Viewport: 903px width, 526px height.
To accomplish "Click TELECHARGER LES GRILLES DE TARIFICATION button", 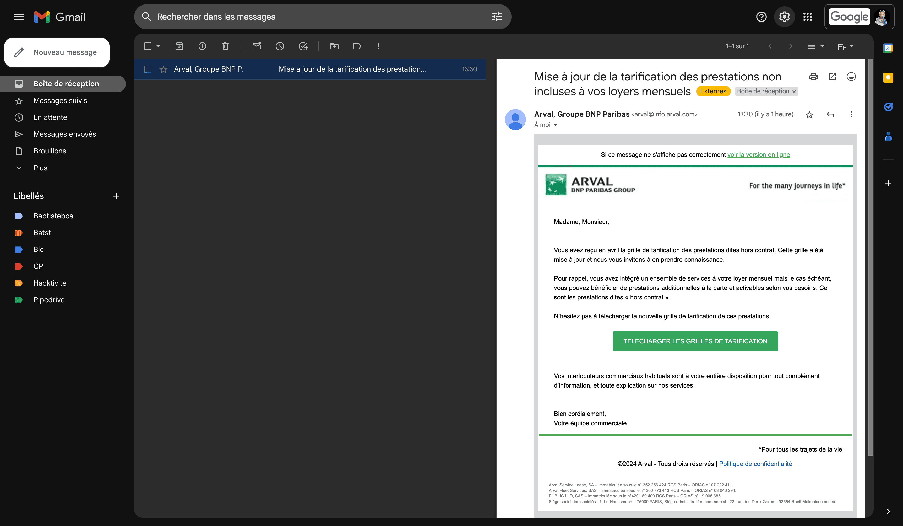I will [x=695, y=341].
